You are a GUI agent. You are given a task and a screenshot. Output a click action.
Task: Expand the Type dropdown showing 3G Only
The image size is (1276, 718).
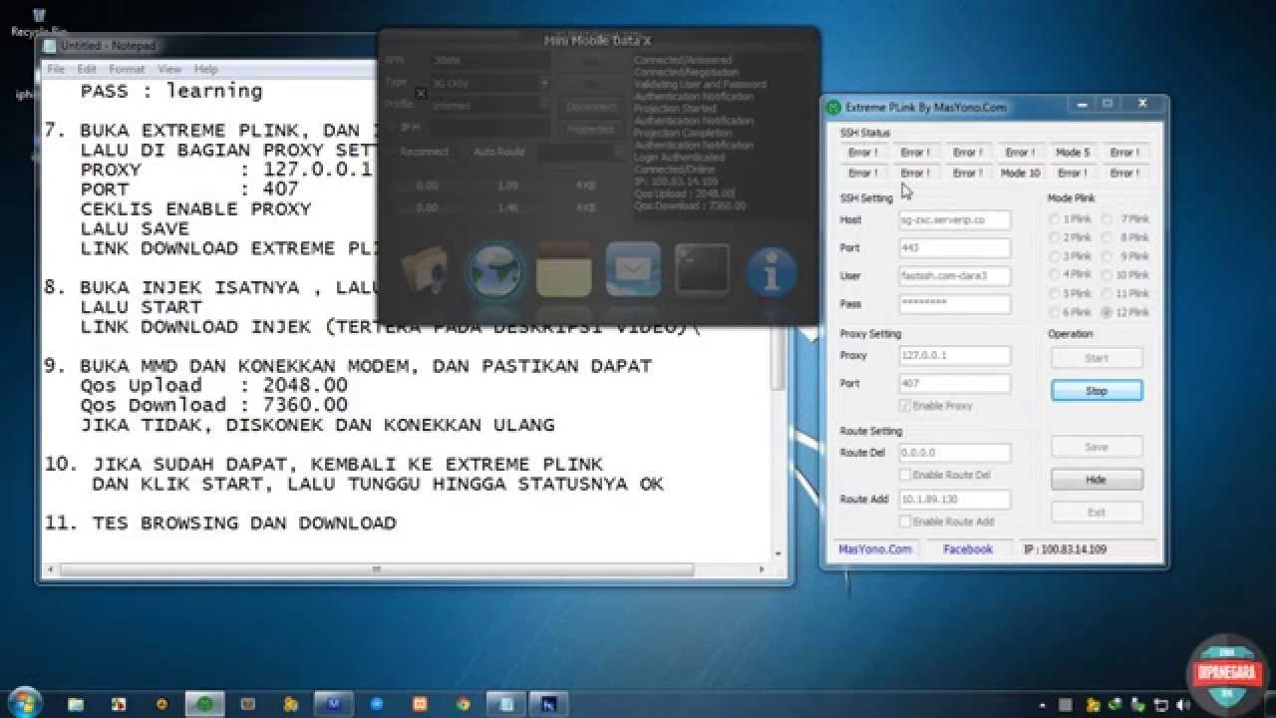coord(544,82)
